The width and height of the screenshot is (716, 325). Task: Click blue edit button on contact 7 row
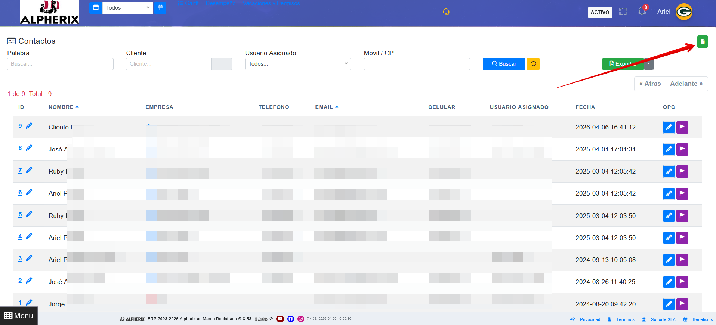669,171
